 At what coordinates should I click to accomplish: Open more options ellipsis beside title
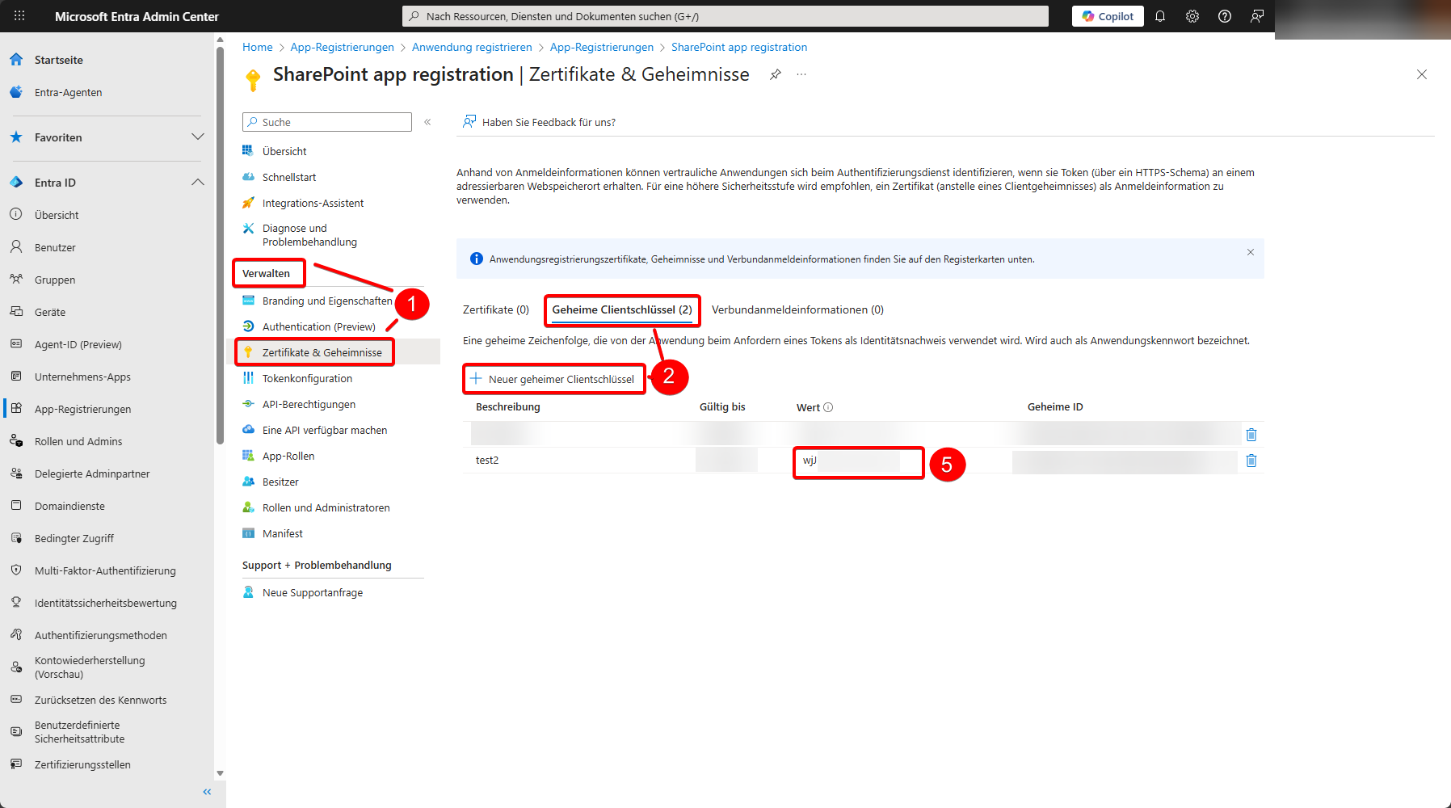[801, 74]
